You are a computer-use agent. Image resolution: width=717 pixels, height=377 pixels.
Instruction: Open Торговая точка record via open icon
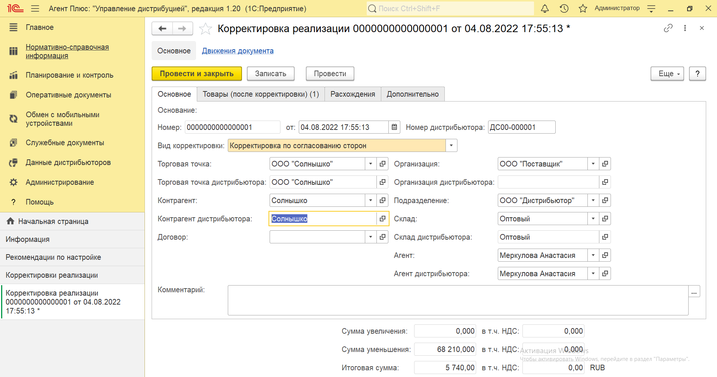coord(382,164)
